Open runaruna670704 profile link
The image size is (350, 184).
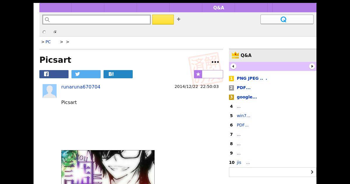point(81,87)
